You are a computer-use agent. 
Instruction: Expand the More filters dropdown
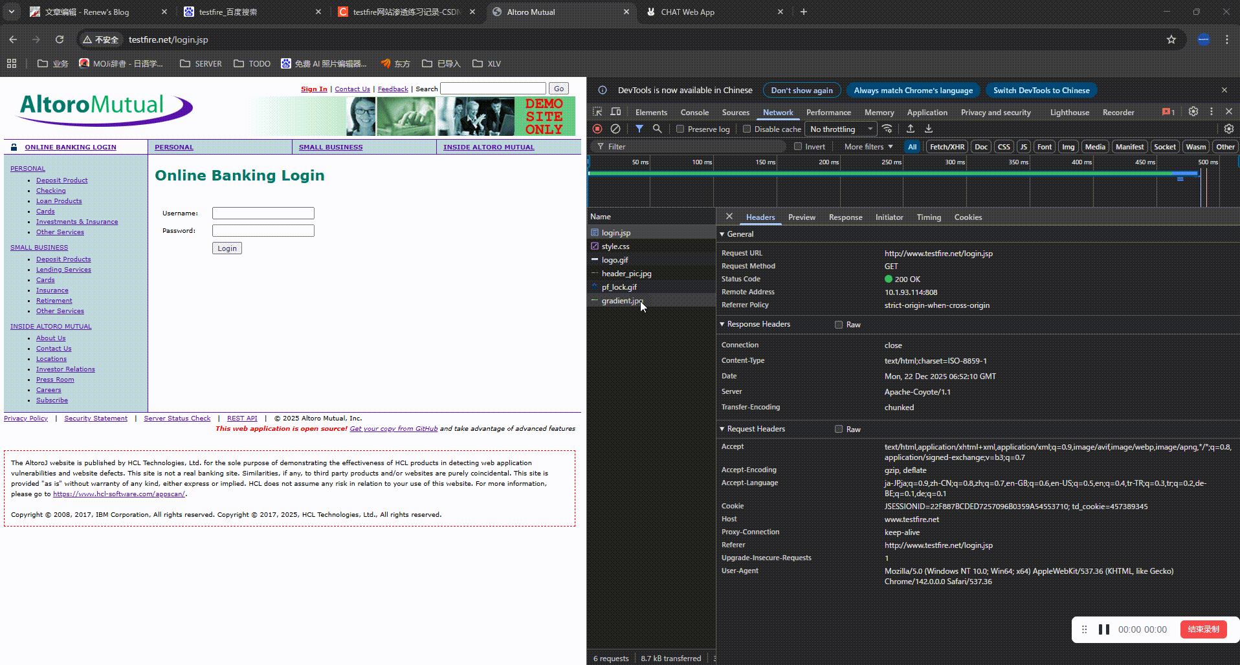click(869, 147)
